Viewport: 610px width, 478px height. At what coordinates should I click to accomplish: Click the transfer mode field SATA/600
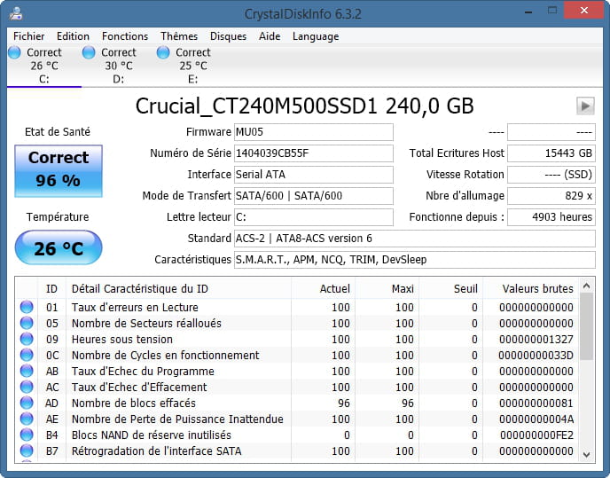coord(314,195)
